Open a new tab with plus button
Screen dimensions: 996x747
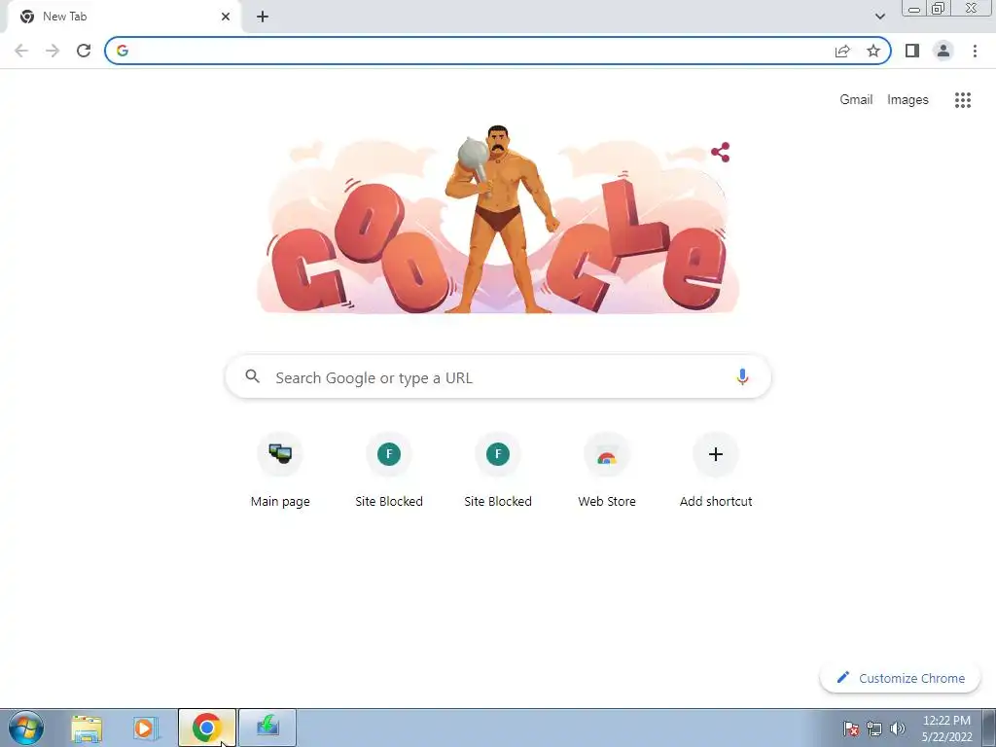point(263,17)
